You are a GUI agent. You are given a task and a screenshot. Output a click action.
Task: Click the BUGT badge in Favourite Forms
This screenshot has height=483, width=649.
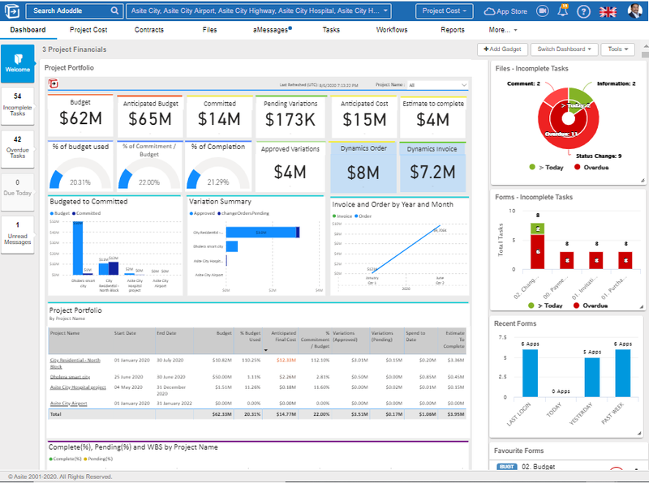click(x=506, y=467)
